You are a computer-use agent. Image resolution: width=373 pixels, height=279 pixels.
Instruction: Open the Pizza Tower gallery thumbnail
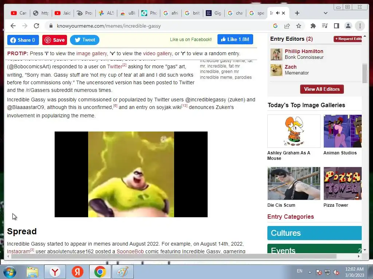click(x=342, y=183)
